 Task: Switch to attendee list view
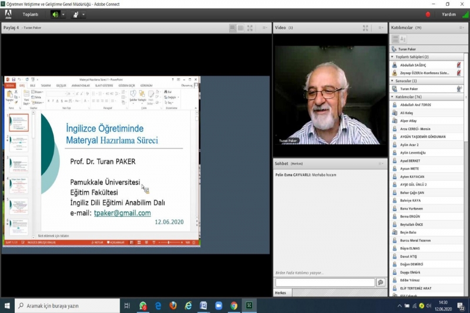395,39
